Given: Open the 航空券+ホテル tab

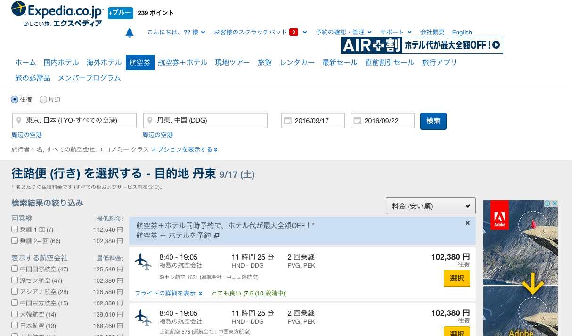Looking at the screenshot, I should (x=183, y=62).
